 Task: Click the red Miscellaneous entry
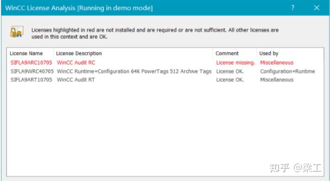click(277, 62)
